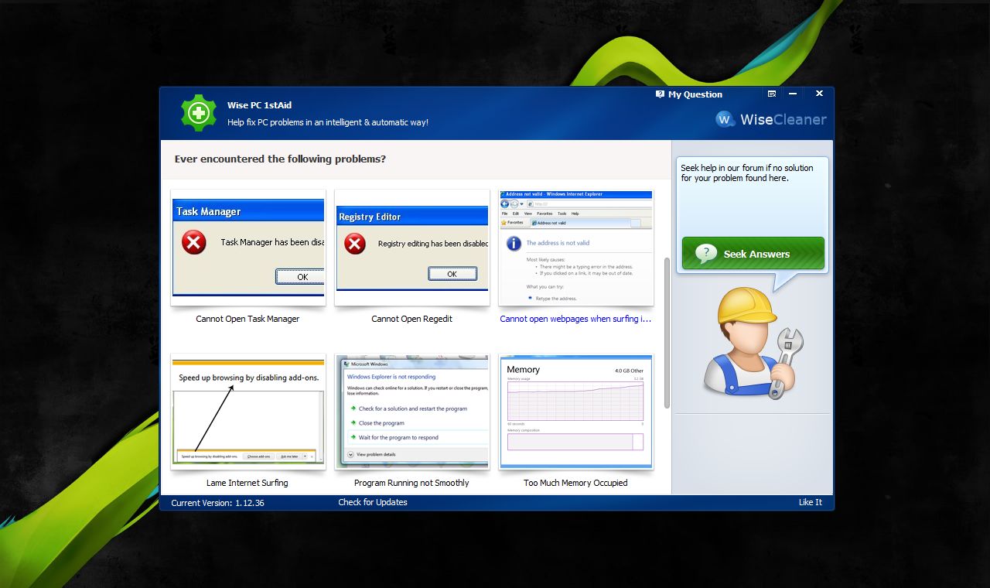The image size is (990, 588).
Task: Open Check for Updates
Action: (373, 502)
